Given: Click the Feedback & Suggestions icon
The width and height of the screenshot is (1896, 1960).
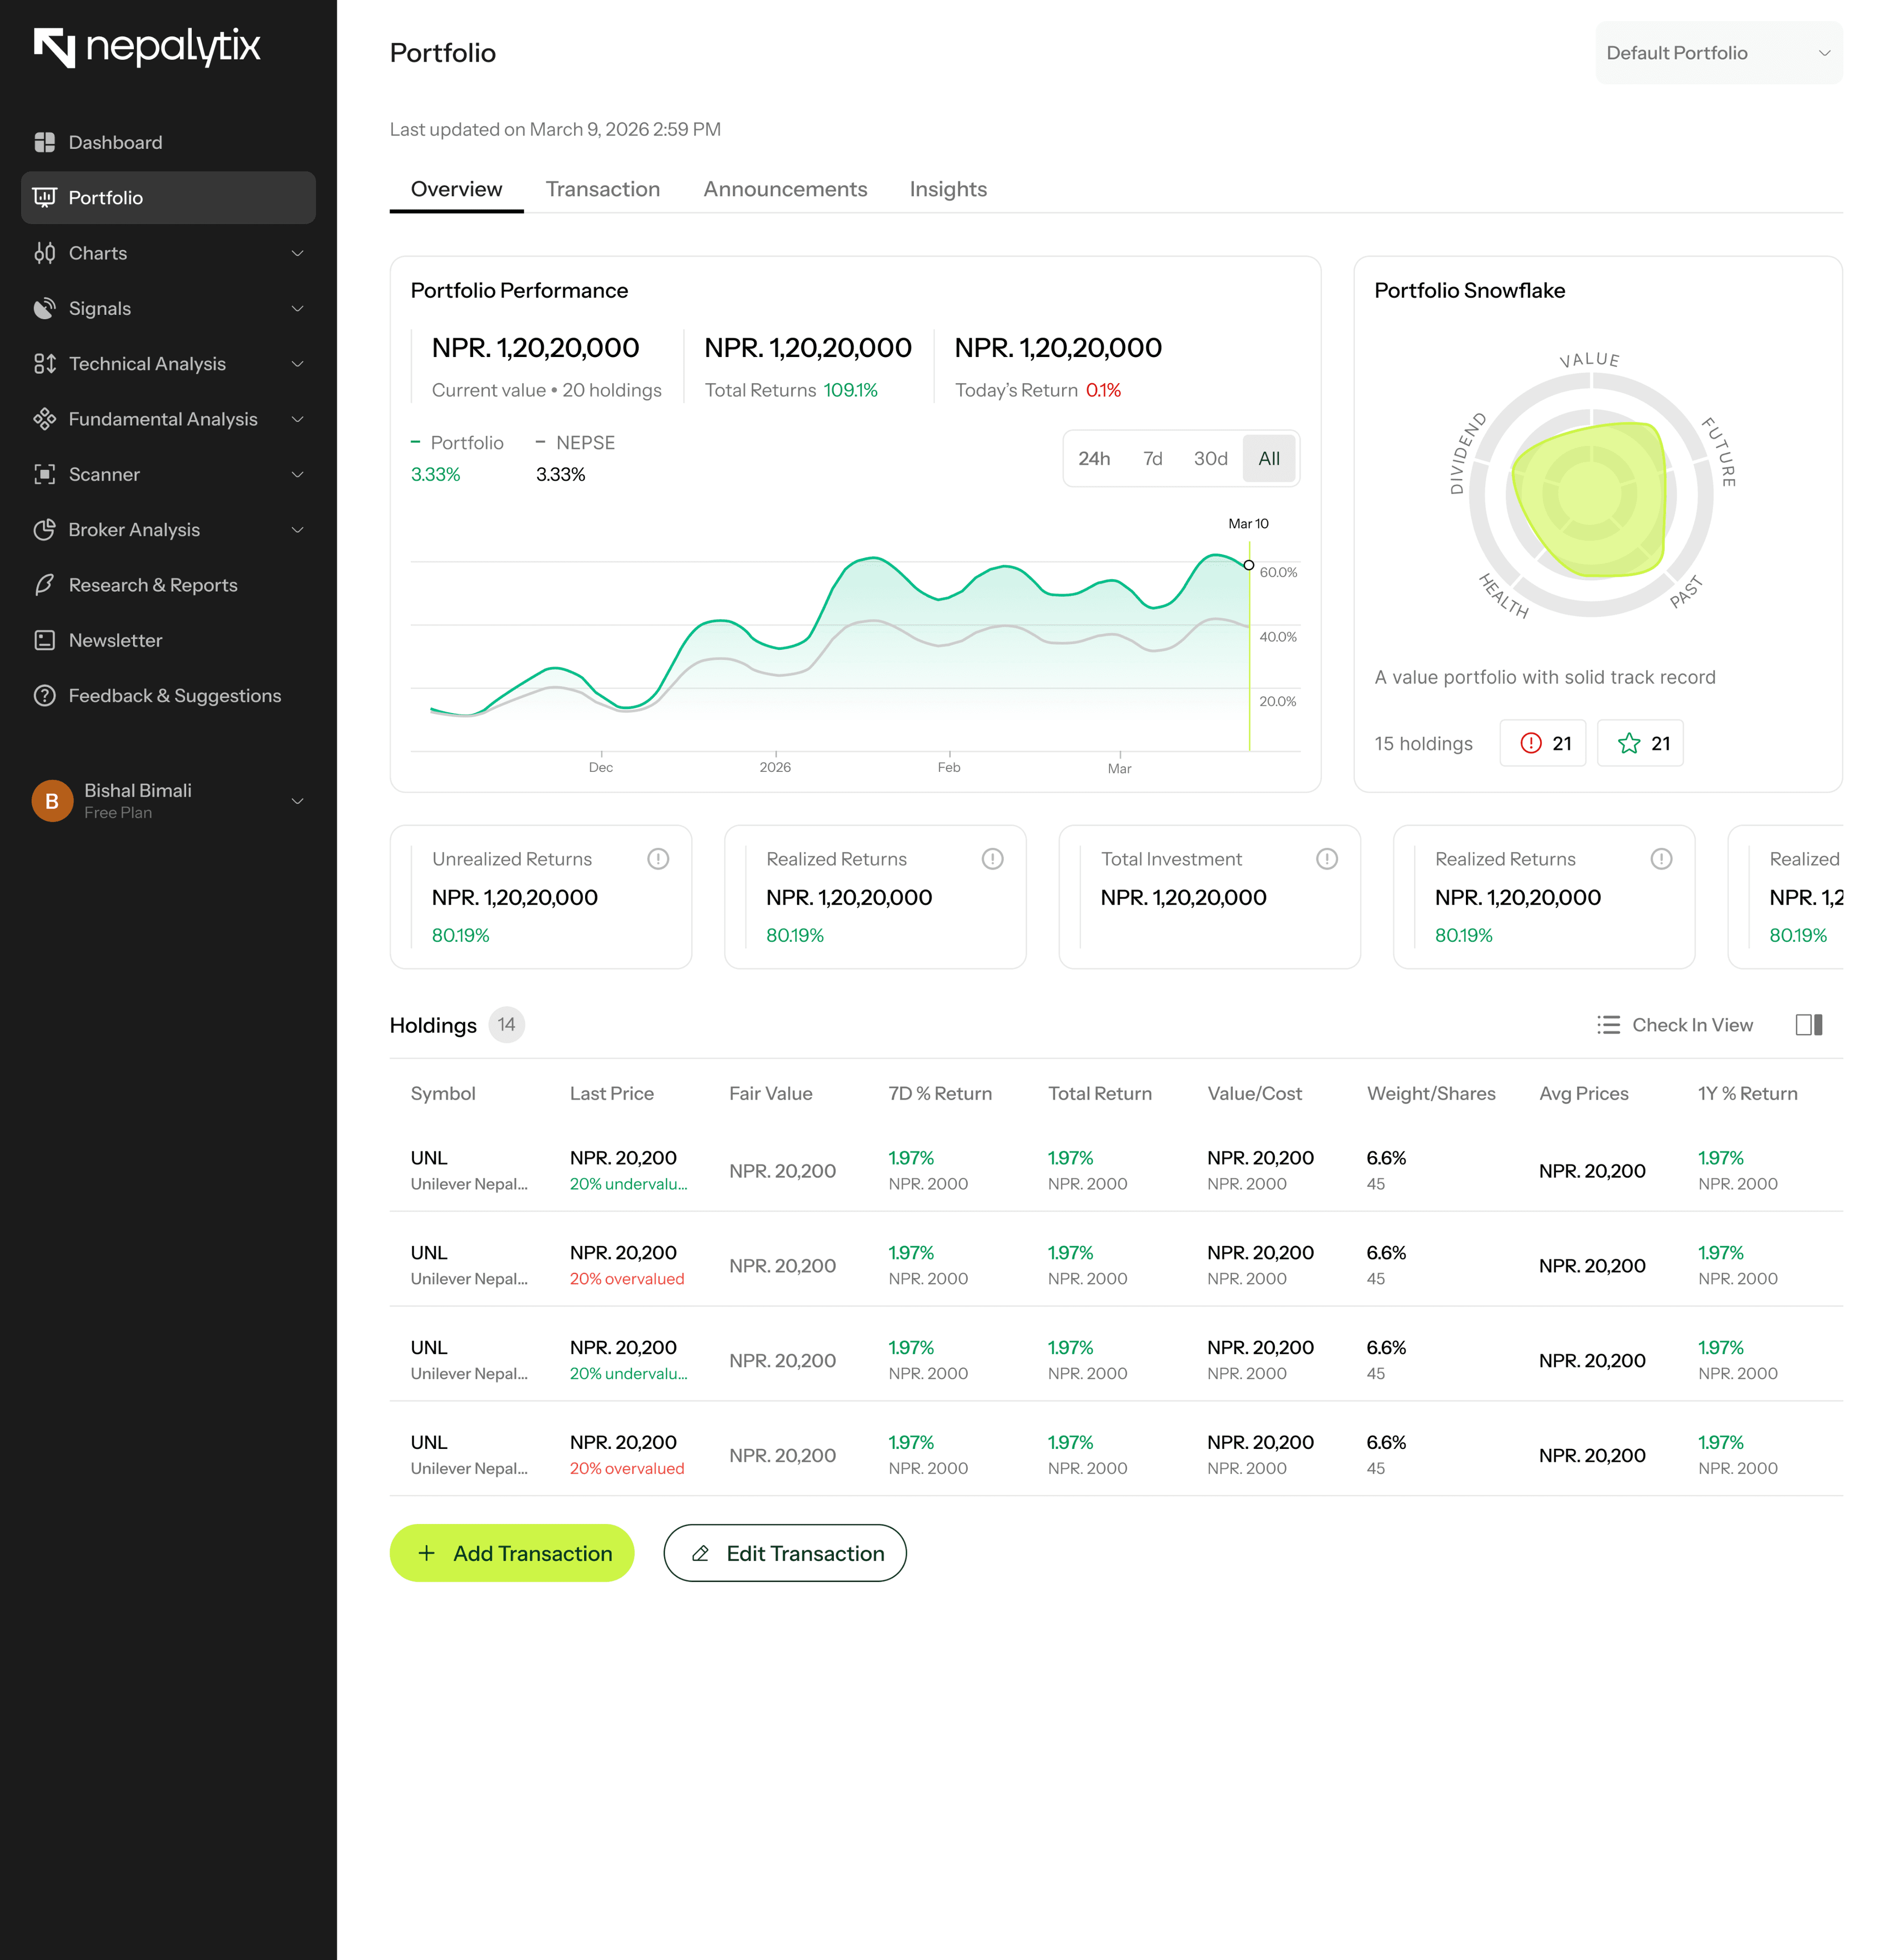Looking at the screenshot, I should click(x=46, y=695).
